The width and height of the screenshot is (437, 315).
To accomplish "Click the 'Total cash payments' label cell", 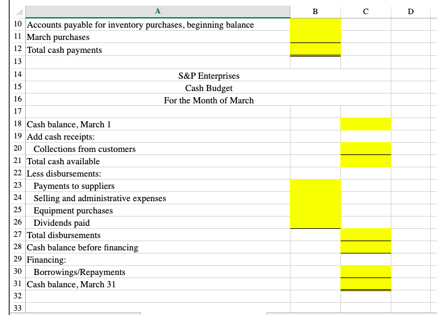I will click(158, 49).
